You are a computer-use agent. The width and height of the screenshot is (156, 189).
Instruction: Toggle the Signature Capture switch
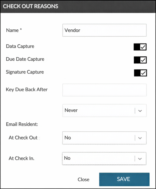tap(140, 73)
